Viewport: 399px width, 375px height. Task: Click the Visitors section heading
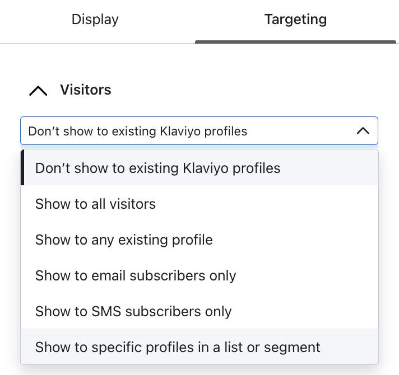(86, 90)
